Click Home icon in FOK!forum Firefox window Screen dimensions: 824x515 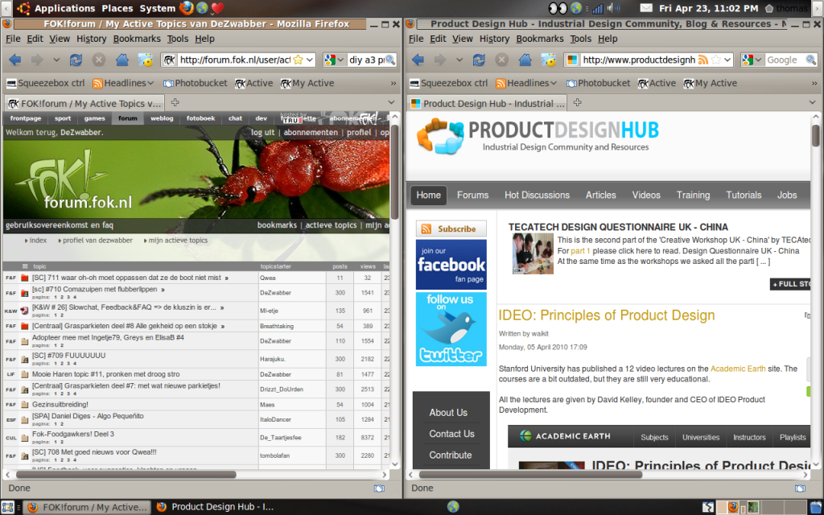pyautogui.click(x=122, y=60)
